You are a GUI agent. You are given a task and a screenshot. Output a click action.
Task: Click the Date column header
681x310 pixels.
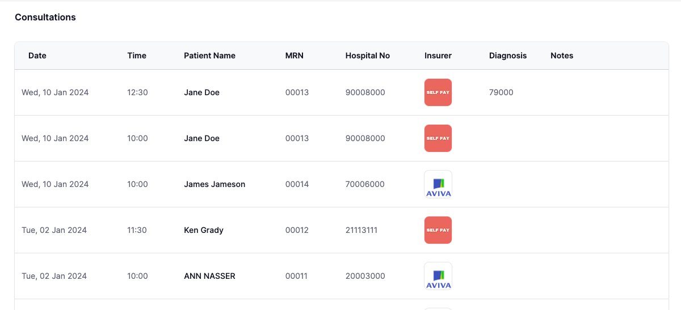[37, 56]
